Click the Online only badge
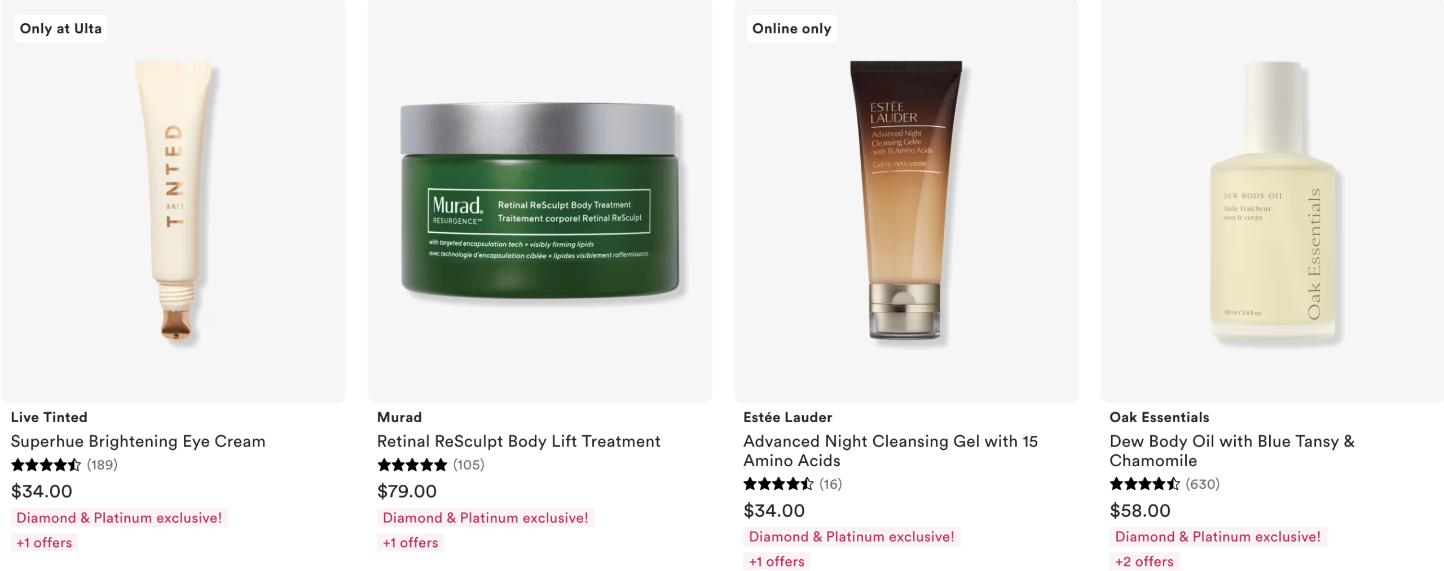This screenshot has height=571, width=1444. (x=791, y=29)
